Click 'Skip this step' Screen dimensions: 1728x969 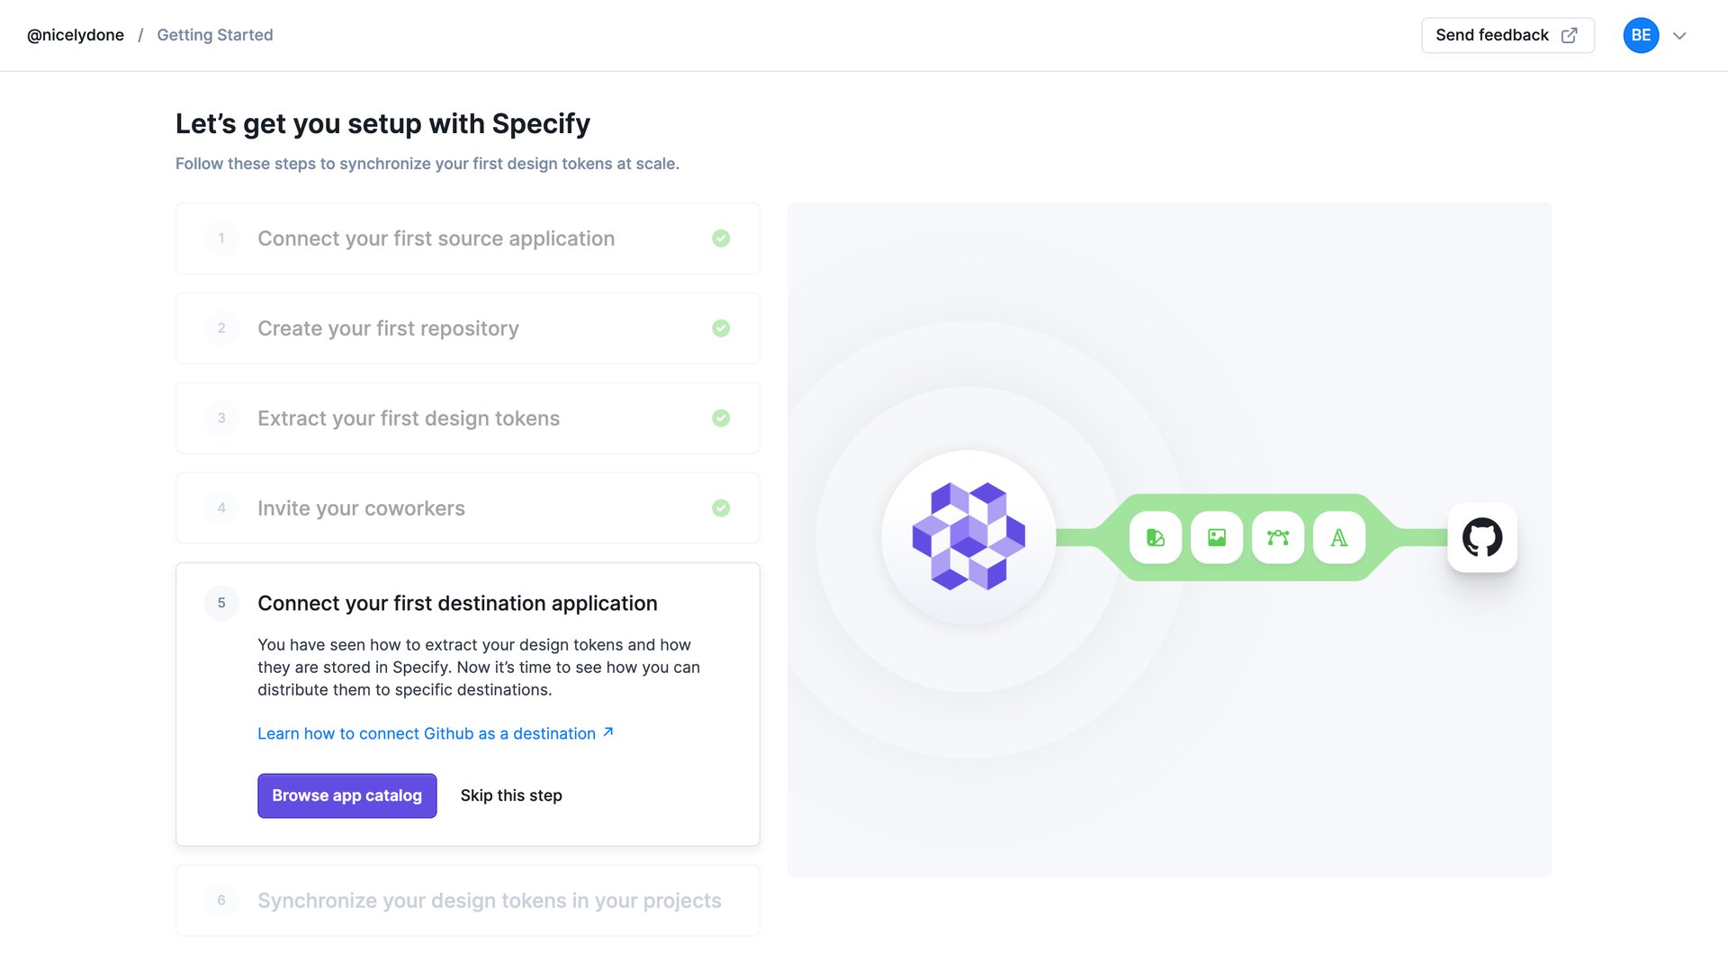[x=510, y=795]
